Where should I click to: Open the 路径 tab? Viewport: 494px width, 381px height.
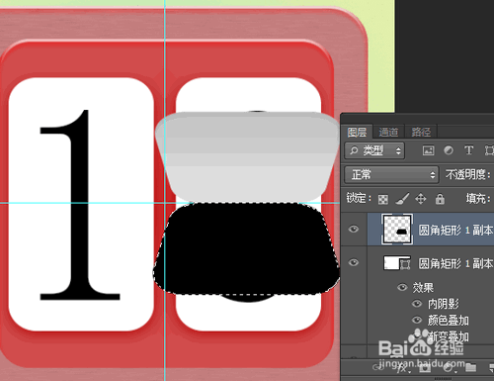(421, 133)
